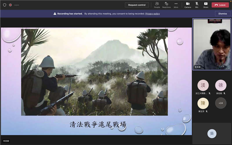The image size is (232, 145).
Task: Select the 徐 participant avatar
Action: point(221,85)
